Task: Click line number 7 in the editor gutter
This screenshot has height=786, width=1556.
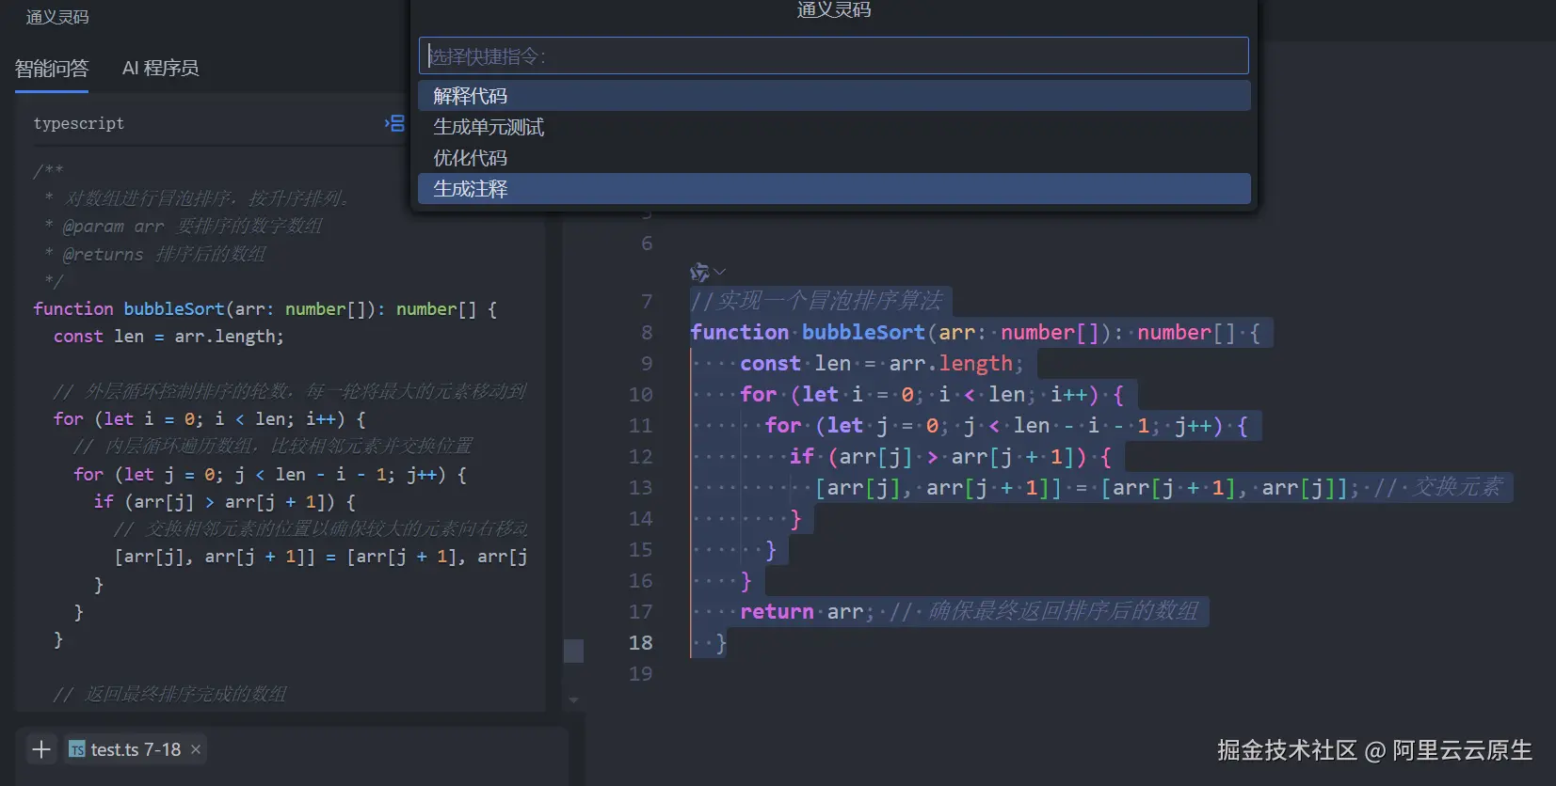Action: coord(647,301)
